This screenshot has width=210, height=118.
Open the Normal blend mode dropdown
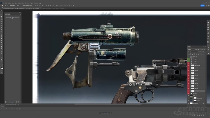click(193, 52)
